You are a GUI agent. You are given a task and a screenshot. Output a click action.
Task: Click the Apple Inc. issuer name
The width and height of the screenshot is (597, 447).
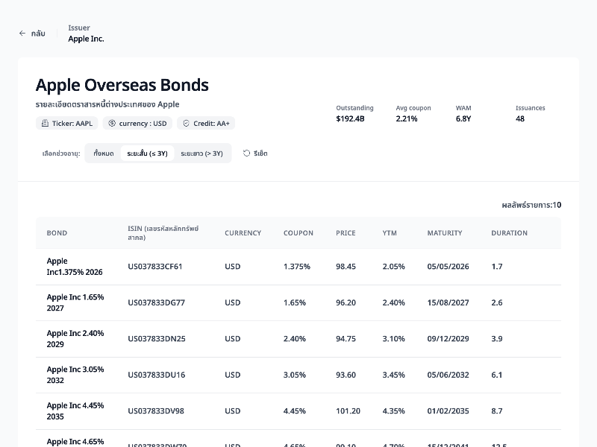[x=86, y=39]
